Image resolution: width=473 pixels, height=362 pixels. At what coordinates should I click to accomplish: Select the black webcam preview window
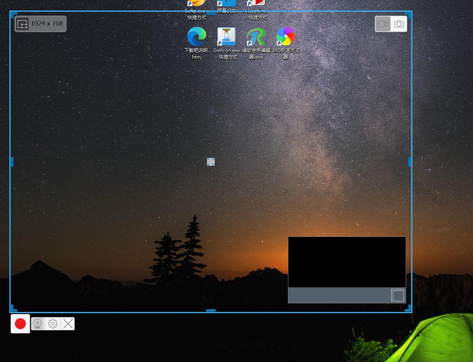(347, 262)
